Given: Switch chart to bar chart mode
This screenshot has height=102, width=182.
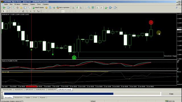Looking at the screenshot, I should (x=73, y=8).
